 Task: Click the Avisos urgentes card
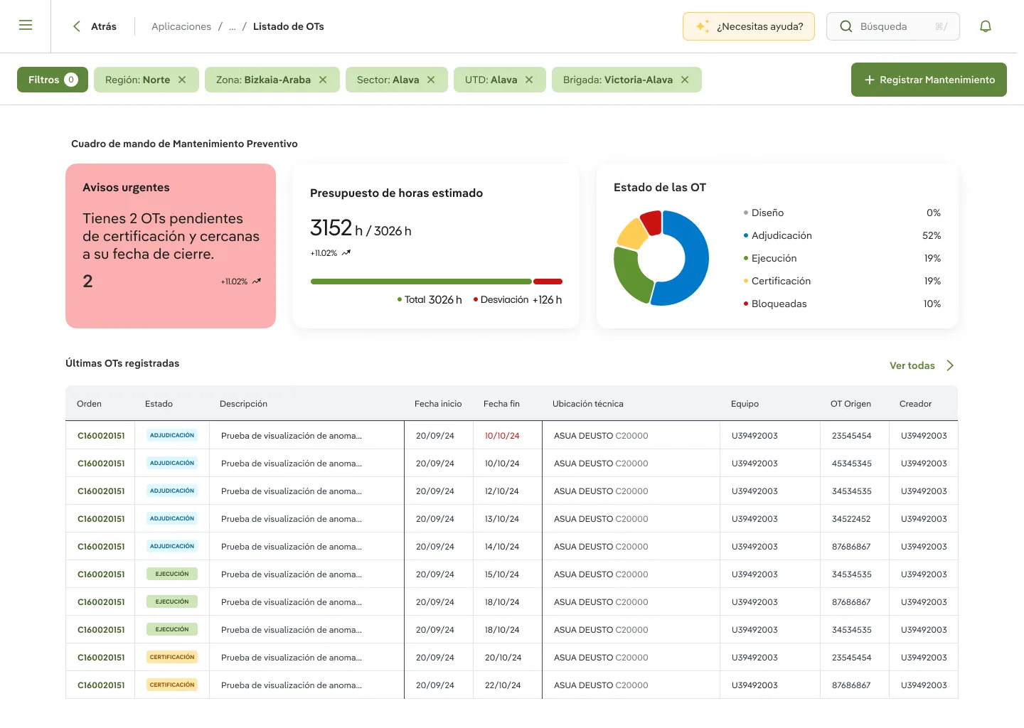point(171,246)
